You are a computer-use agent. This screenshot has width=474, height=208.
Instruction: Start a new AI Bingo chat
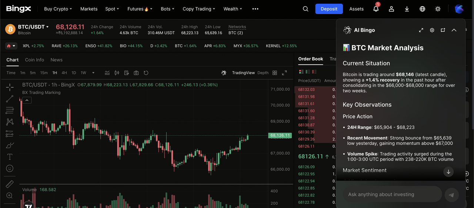tap(443, 30)
